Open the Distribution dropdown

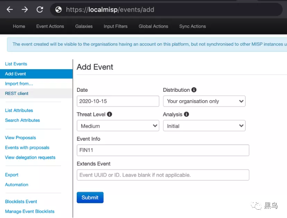[x=204, y=101]
